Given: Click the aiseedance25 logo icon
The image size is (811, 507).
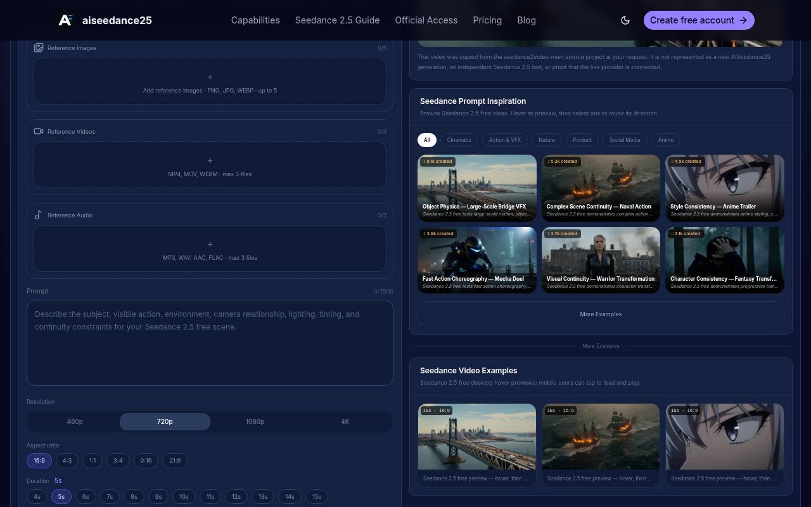Looking at the screenshot, I should coord(65,20).
